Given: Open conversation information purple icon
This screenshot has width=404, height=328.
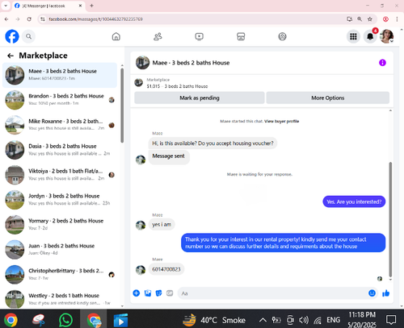Looking at the screenshot, I should (x=382, y=63).
